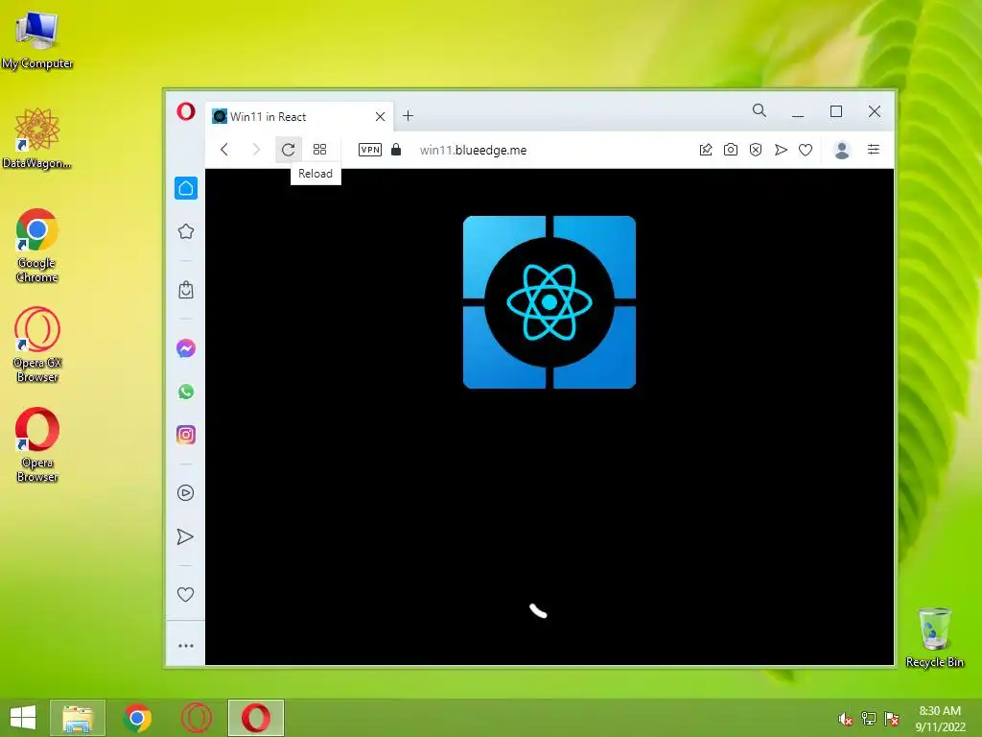Viewport: 982px width, 737px height.
Task: Click the active Opera taskbar button
Action: [x=256, y=718]
